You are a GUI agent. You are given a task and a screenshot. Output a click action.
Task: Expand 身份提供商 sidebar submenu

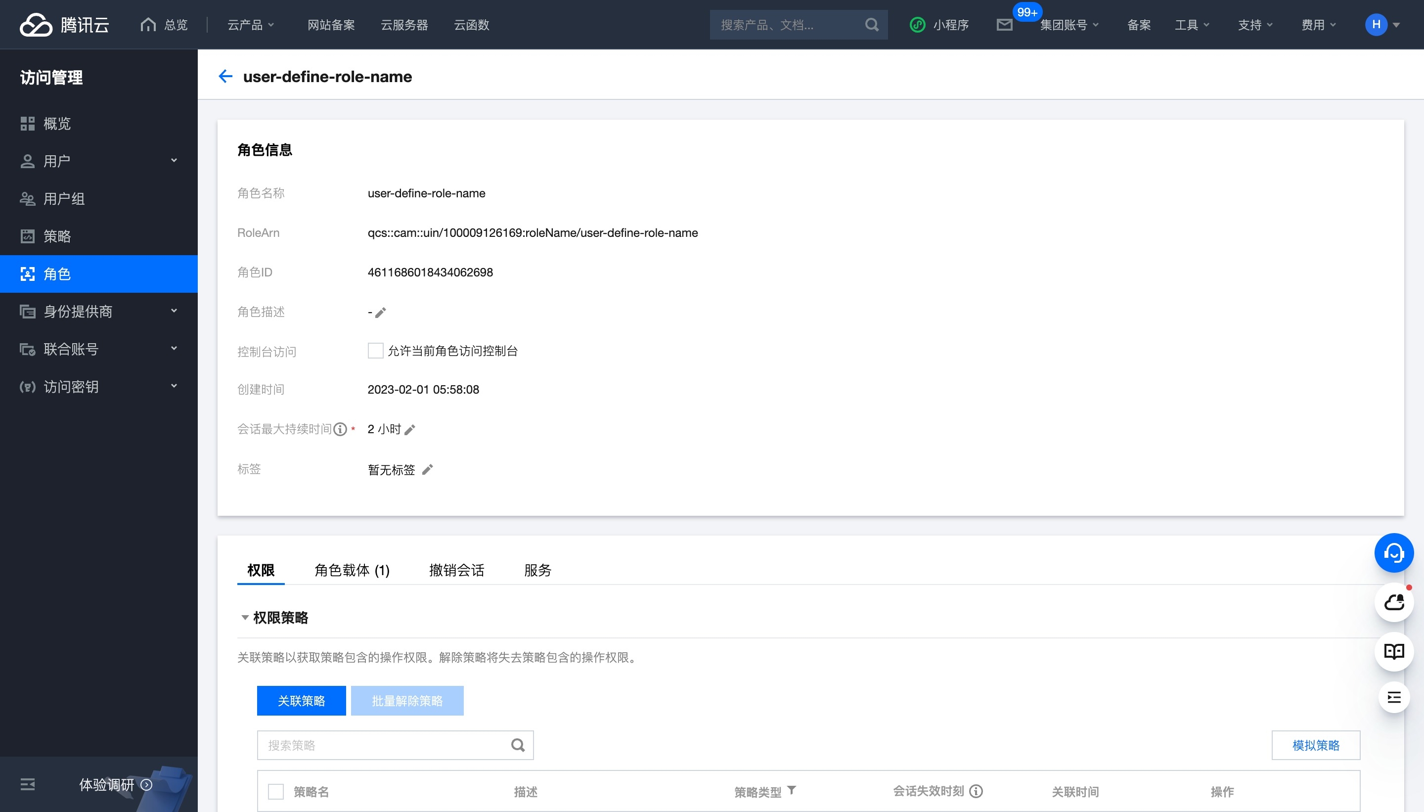tap(174, 311)
